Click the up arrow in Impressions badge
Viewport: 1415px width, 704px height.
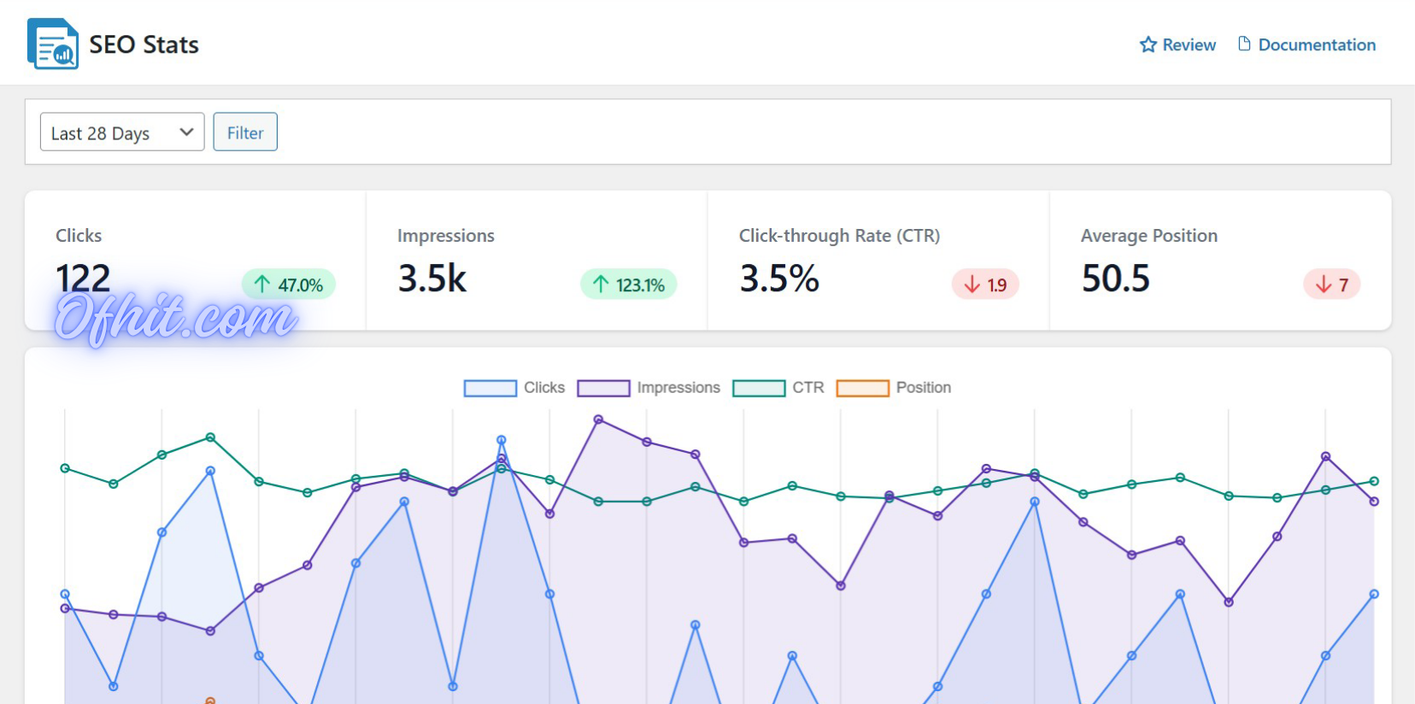tap(601, 285)
